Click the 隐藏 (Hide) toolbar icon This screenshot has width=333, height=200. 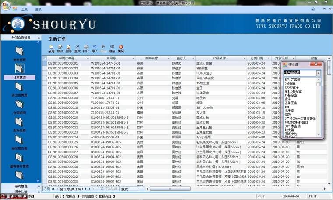[x=112, y=49]
